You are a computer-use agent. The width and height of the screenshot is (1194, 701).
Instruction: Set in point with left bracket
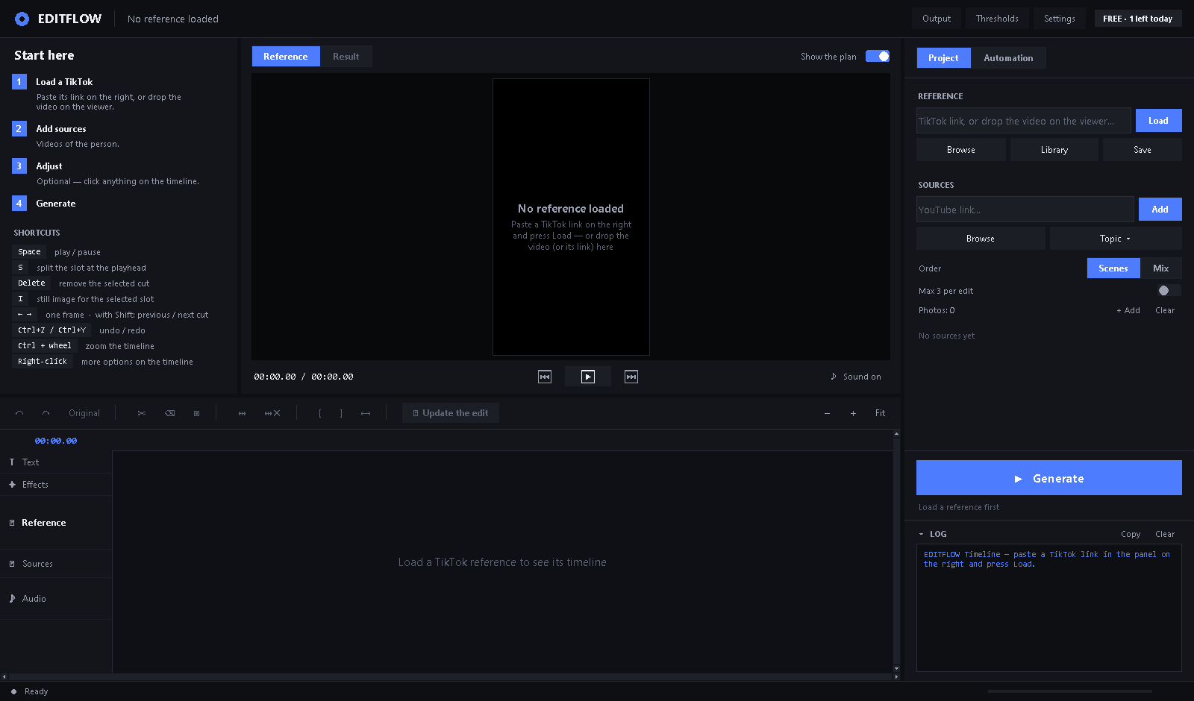tap(320, 413)
